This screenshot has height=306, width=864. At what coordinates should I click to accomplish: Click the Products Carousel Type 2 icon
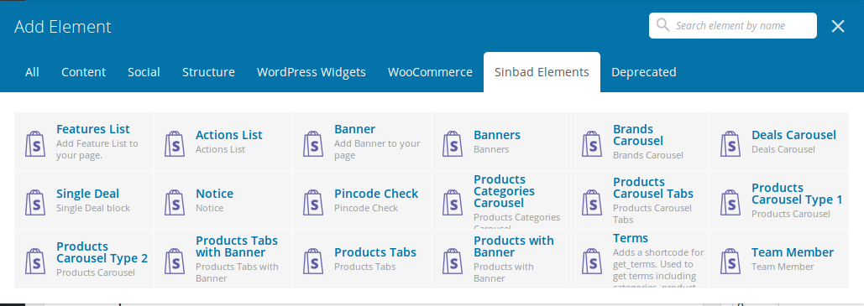(x=34, y=261)
